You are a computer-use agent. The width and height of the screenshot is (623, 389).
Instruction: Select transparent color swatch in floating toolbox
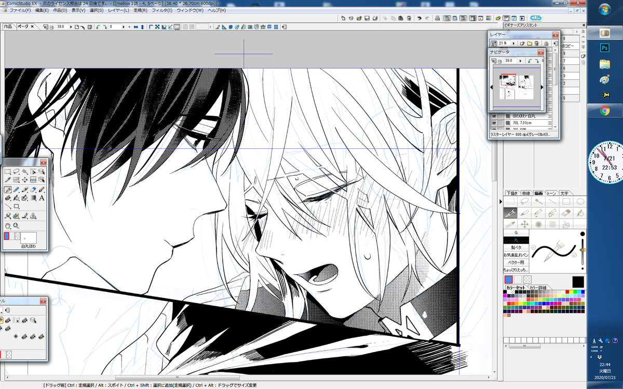coord(17,236)
